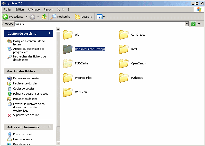Image resolution: width=205 pixels, height=146 pixels.
Task: Select the Cd_Chapus folder icon
Action: pyautogui.click(x=124, y=35)
